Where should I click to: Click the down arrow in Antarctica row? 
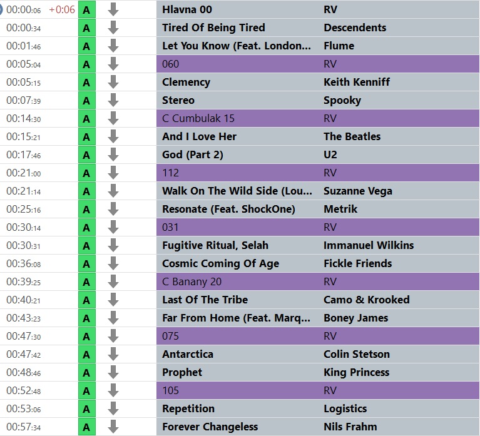pos(113,354)
